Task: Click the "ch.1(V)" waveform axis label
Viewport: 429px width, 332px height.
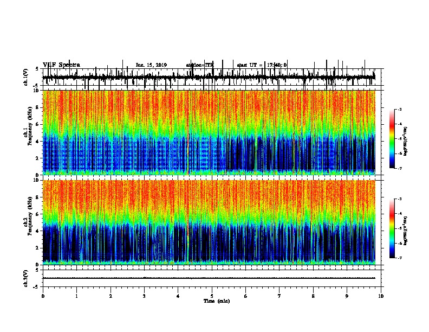Action: tap(25, 77)
